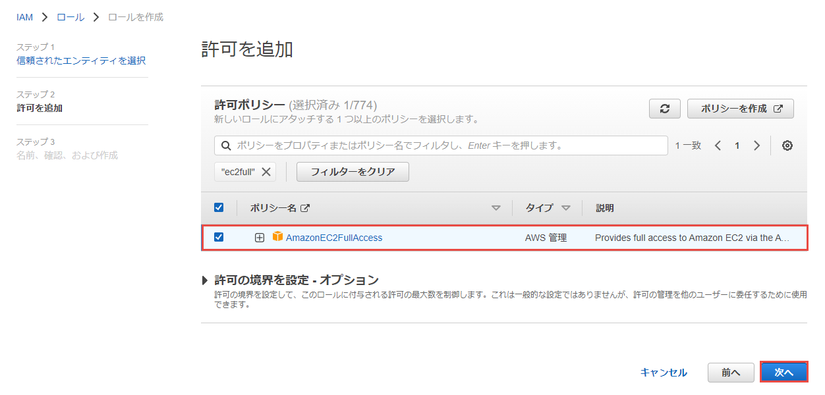
Task: Click the search magnifier icon in filter box
Action: point(226,145)
